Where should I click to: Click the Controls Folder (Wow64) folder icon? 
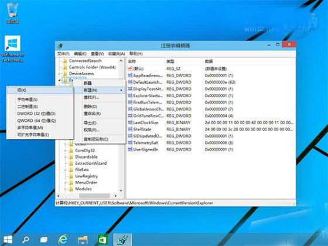click(65, 67)
